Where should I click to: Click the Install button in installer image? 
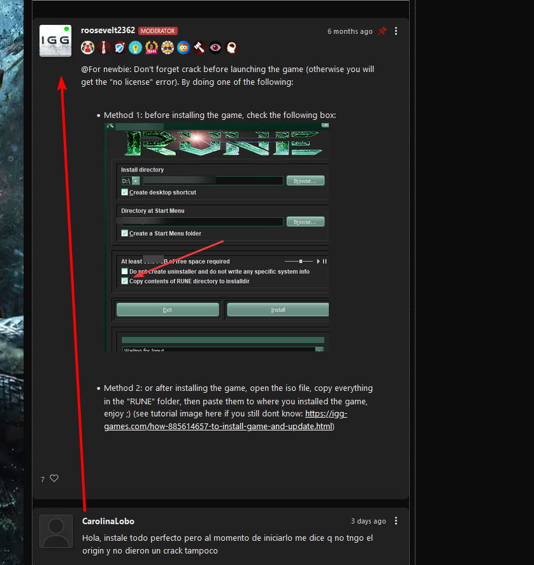(x=278, y=310)
